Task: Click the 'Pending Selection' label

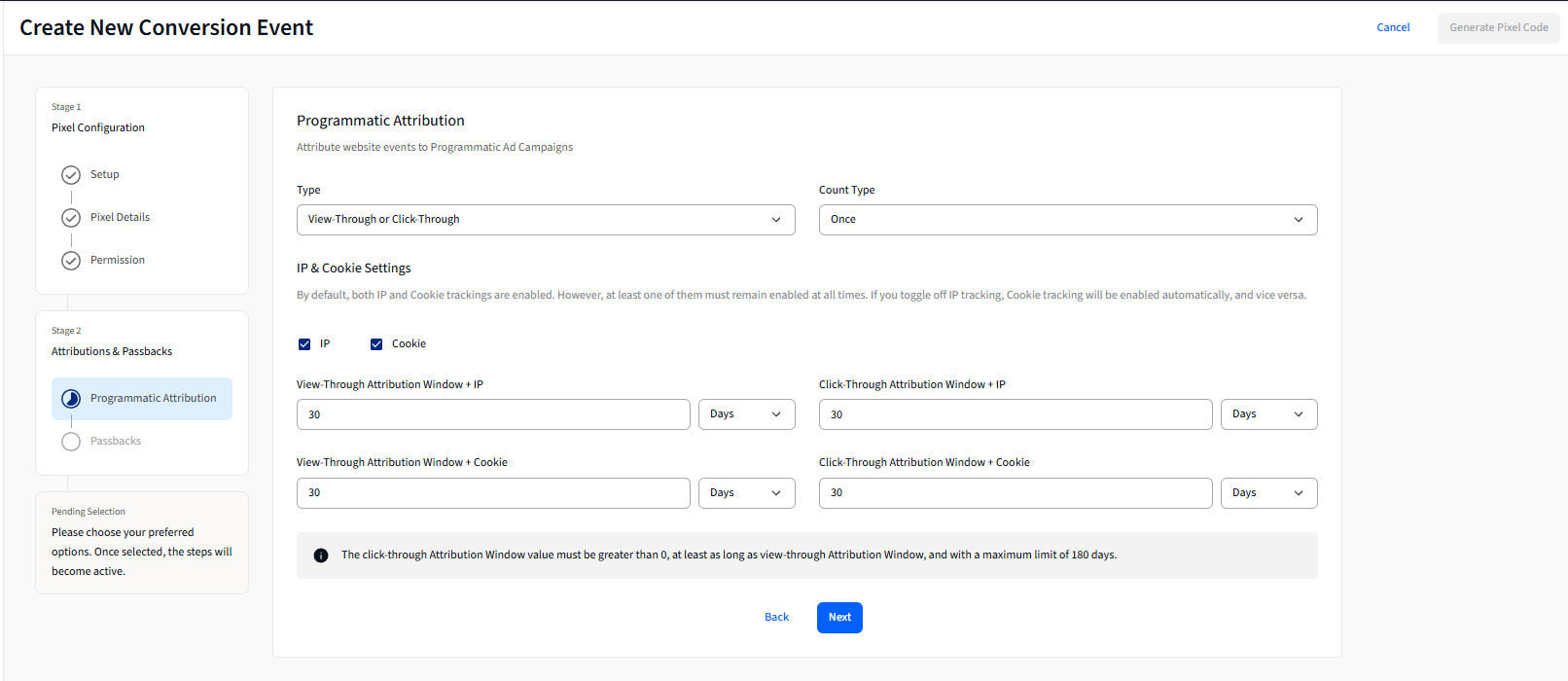Action: click(89, 512)
